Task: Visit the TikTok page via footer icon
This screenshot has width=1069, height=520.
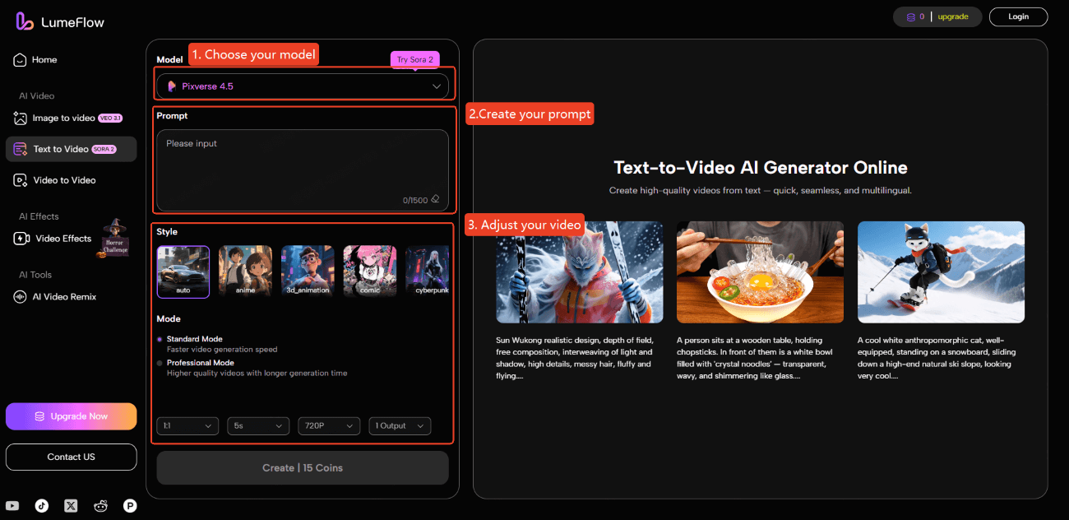Action: (x=41, y=505)
